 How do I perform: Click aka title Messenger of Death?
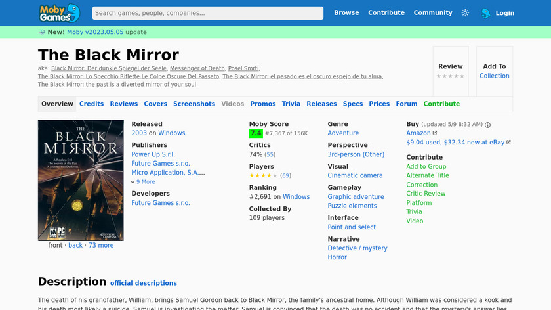pyautogui.click(x=197, y=68)
